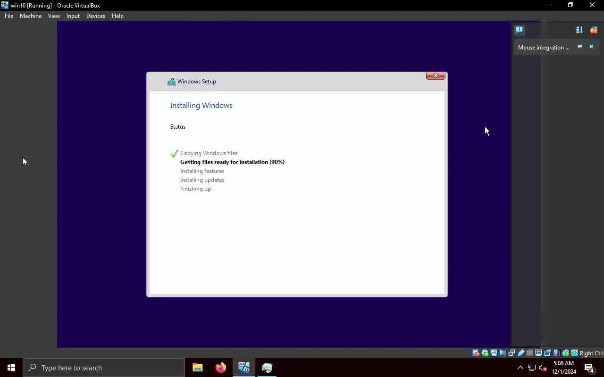Click the taskbar clock showing 5:08 AM
This screenshot has width=604, height=377.
pyautogui.click(x=564, y=368)
